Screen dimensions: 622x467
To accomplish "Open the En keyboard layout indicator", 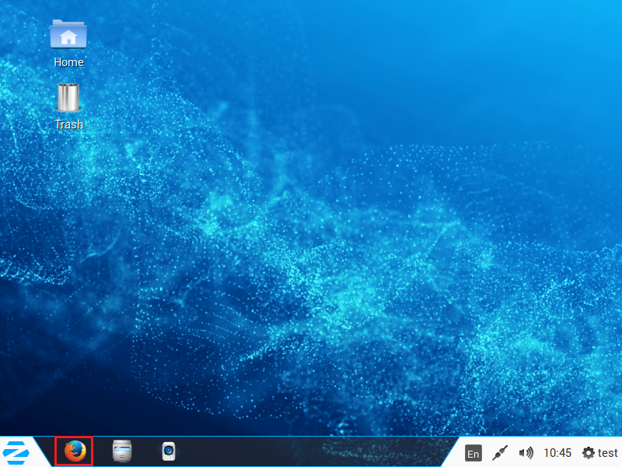I will [473, 453].
